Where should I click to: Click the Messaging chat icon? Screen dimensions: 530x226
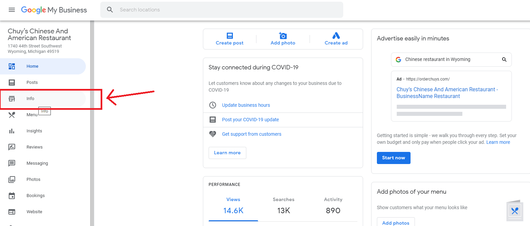coord(12,163)
